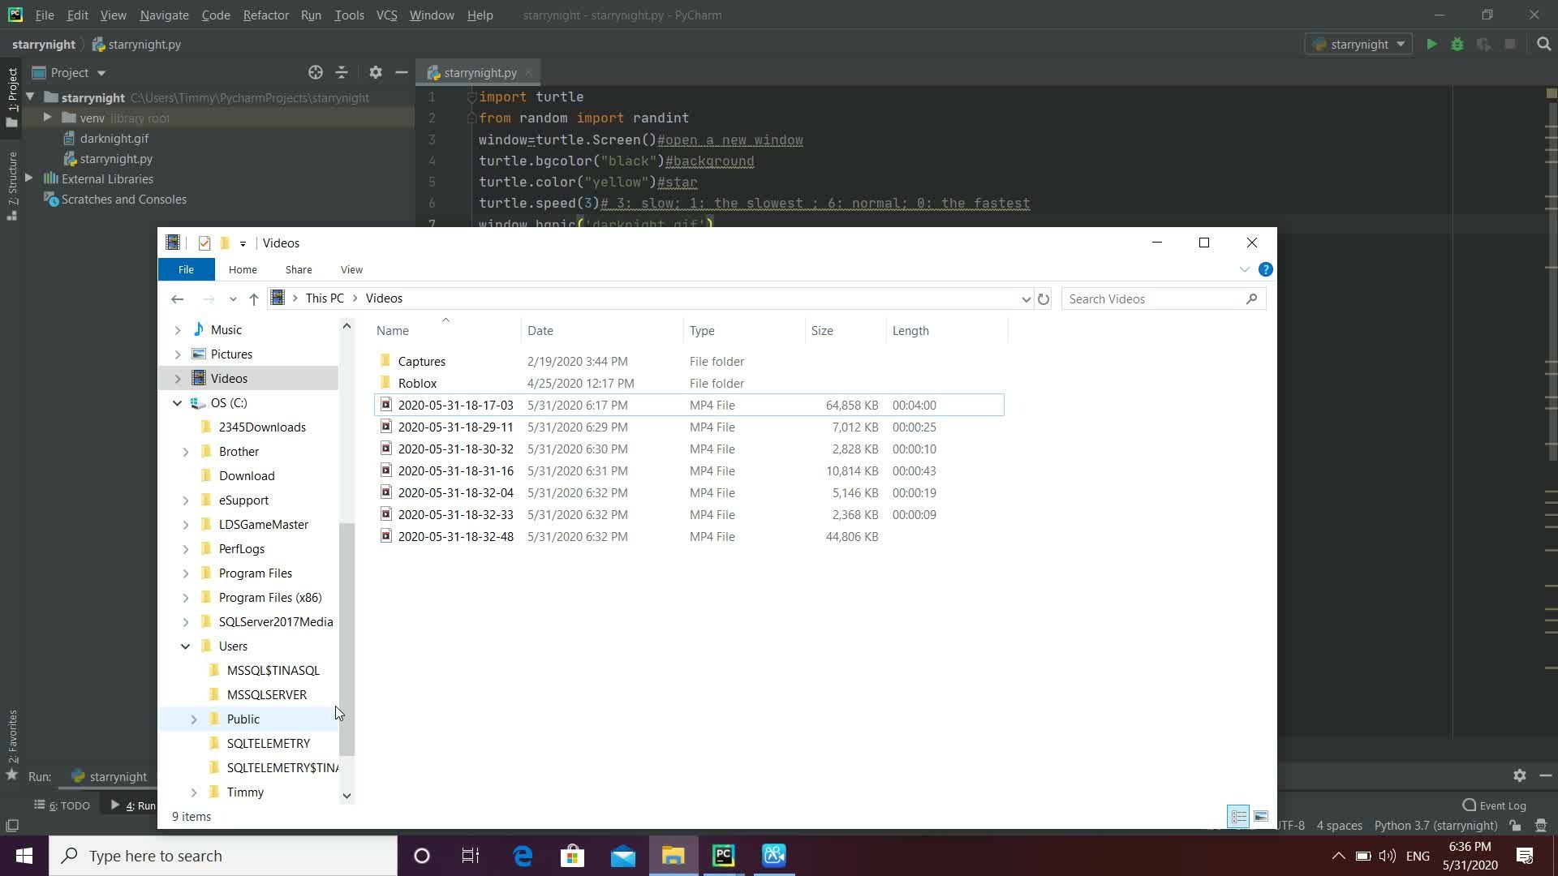Collapse the Users folder node
1558x876 pixels.
(x=185, y=646)
